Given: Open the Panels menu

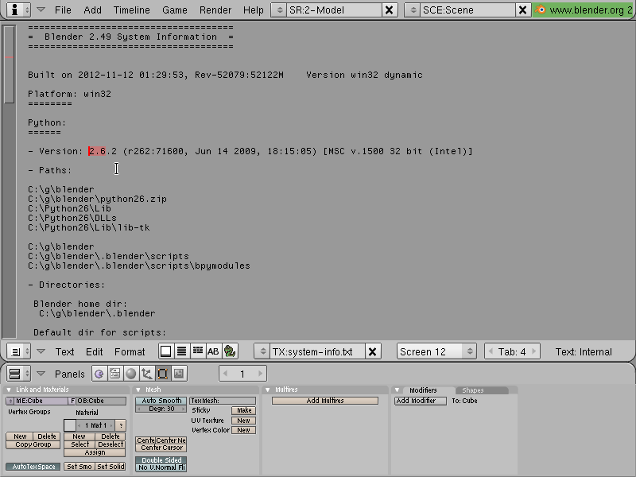Looking at the screenshot, I should click(x=70, y=374).
